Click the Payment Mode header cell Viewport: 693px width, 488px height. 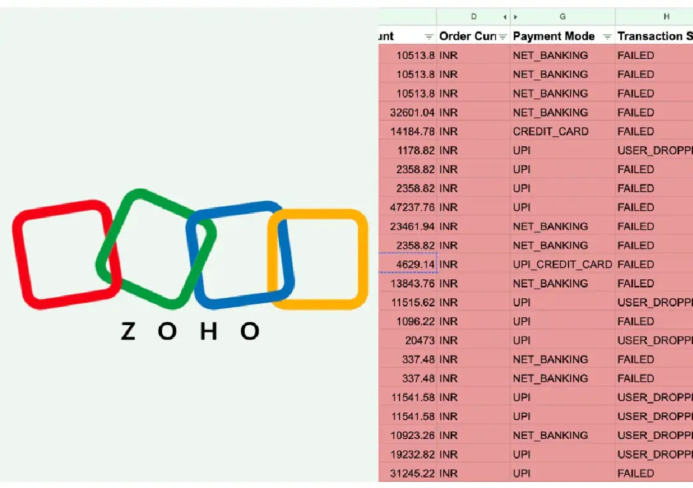coord(562,36)
